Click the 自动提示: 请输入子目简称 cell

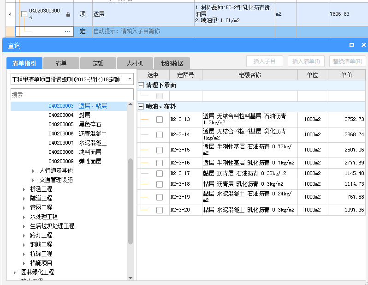(x=143, y=31)
